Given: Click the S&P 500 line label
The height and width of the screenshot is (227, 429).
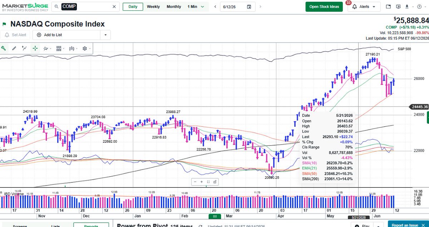Looking at the screenshot, I should [404, 49].
